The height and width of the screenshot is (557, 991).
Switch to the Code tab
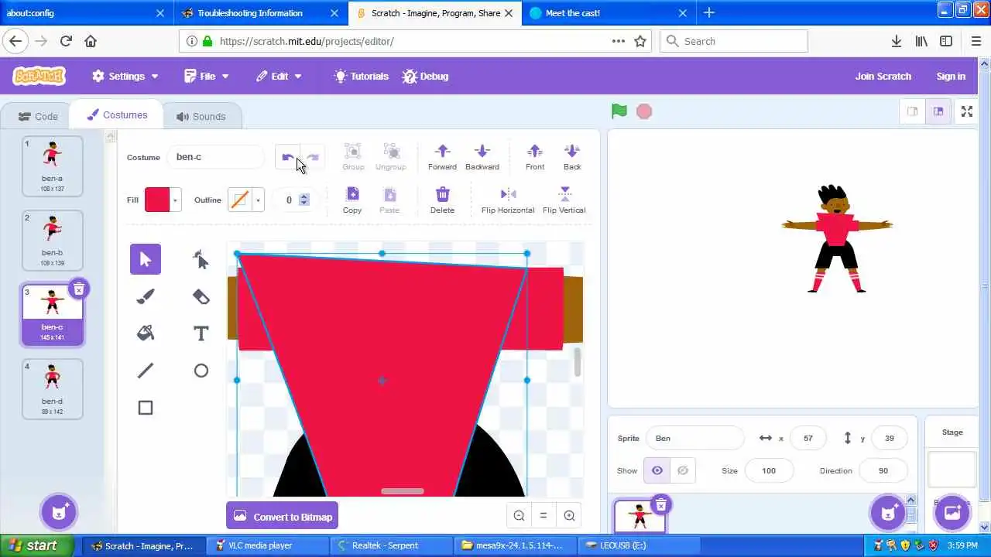(39, 116)
